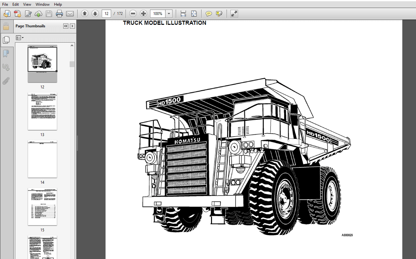This screenshot has width=416, height=259.
Task: Click the cloud upload icon
Action: pos(39,14)
